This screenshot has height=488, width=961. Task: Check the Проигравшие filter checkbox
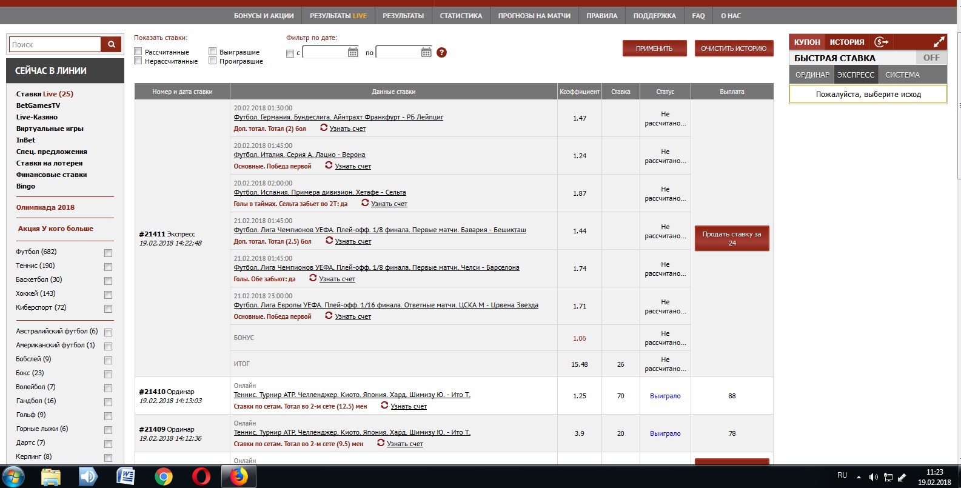(x=213, y=61)
